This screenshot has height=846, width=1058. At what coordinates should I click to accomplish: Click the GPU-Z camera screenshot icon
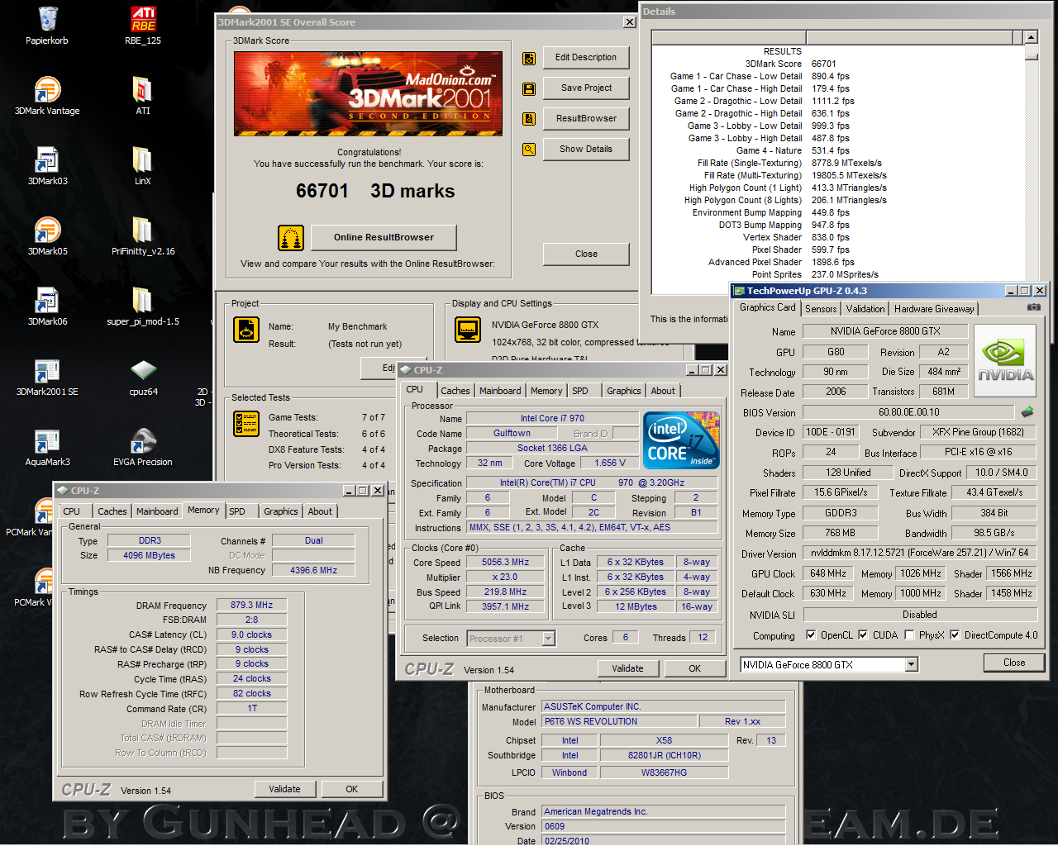(x=1033, y=307)
